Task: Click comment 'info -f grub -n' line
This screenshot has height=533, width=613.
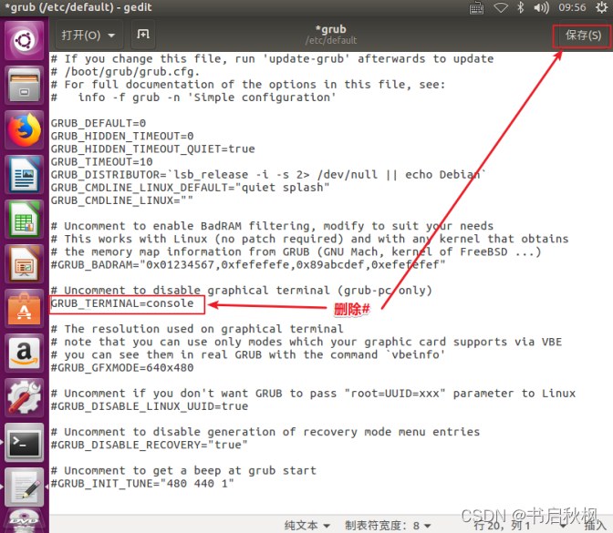Action: coord(193,97)
